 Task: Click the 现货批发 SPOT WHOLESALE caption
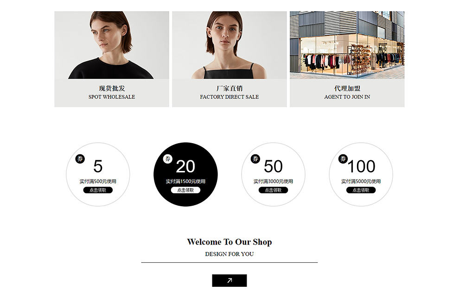[x=112, y=93]
